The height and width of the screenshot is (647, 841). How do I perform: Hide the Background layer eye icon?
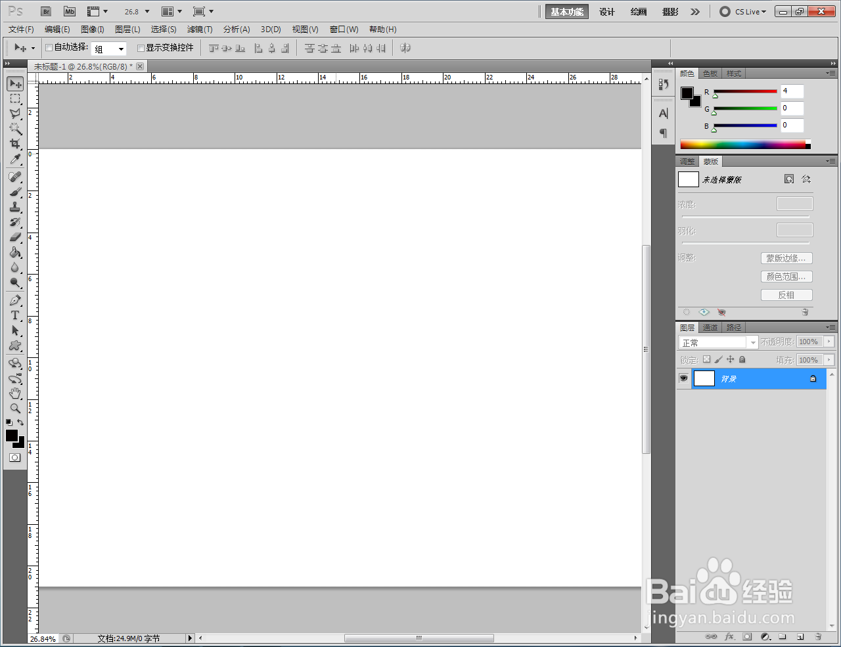pos(683,378)
